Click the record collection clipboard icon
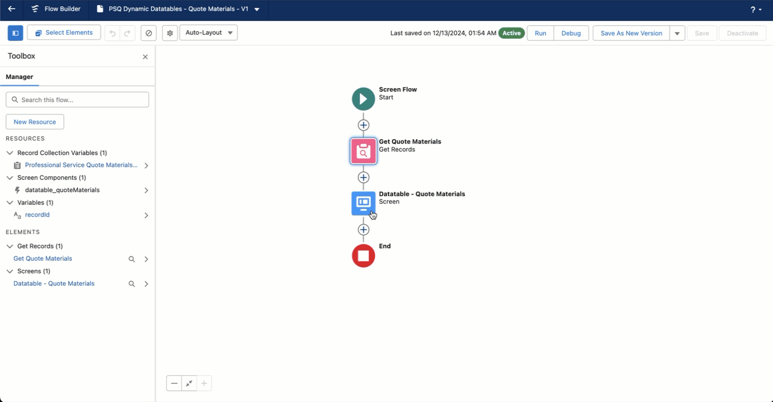The height and width of the screenshot is (402, 773). pos(18,166)
